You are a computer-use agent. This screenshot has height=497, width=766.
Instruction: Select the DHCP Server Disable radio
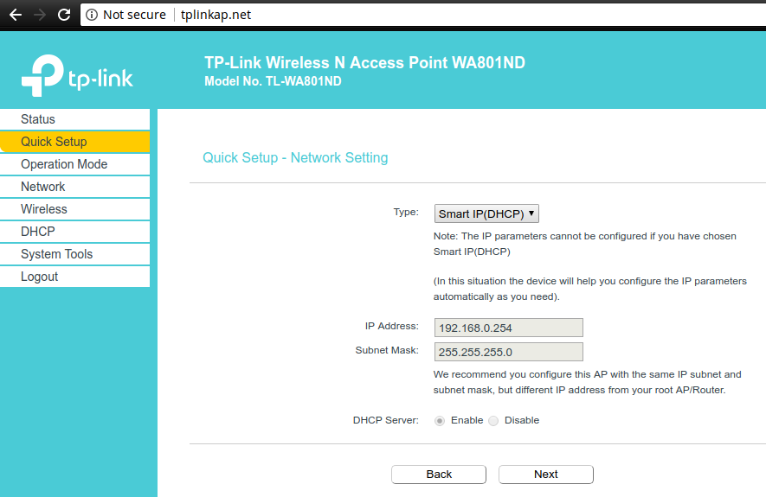493,420
